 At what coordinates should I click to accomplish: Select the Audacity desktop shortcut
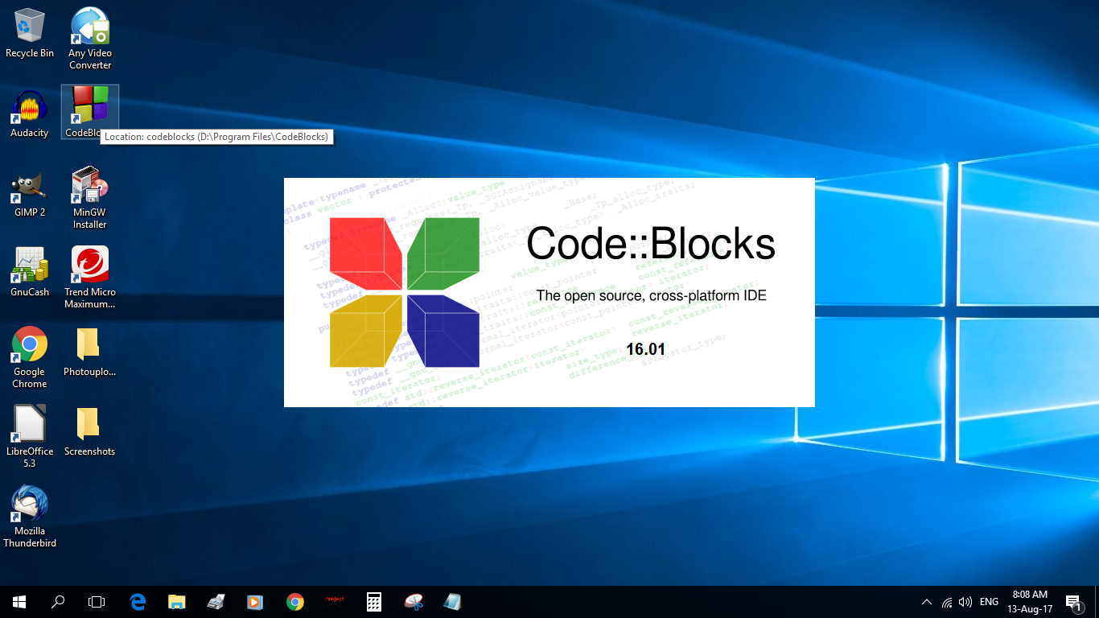tap(30, 113)
